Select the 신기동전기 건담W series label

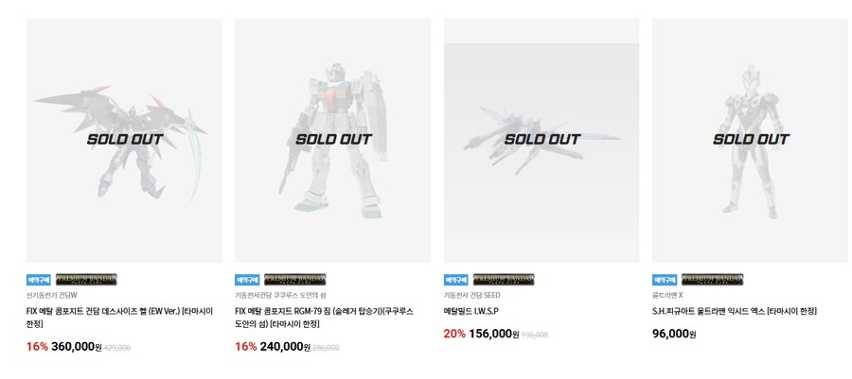click(x=52, y=296)
